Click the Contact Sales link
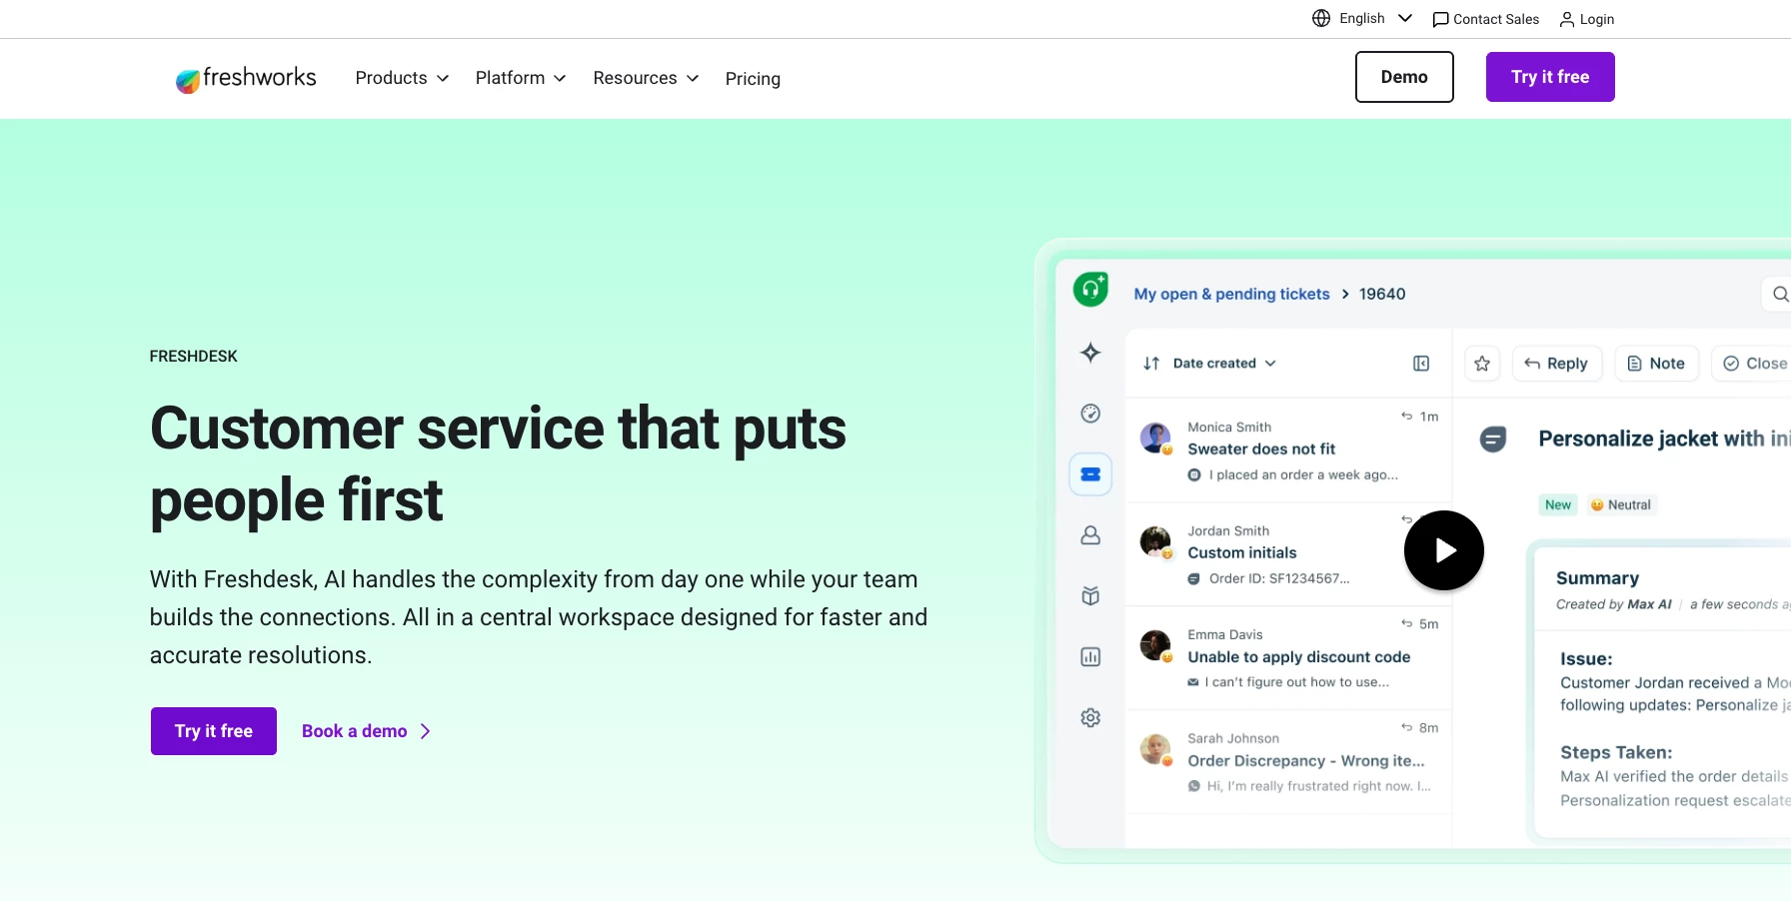This screenshot has height=901, width=1791. 1486,19
